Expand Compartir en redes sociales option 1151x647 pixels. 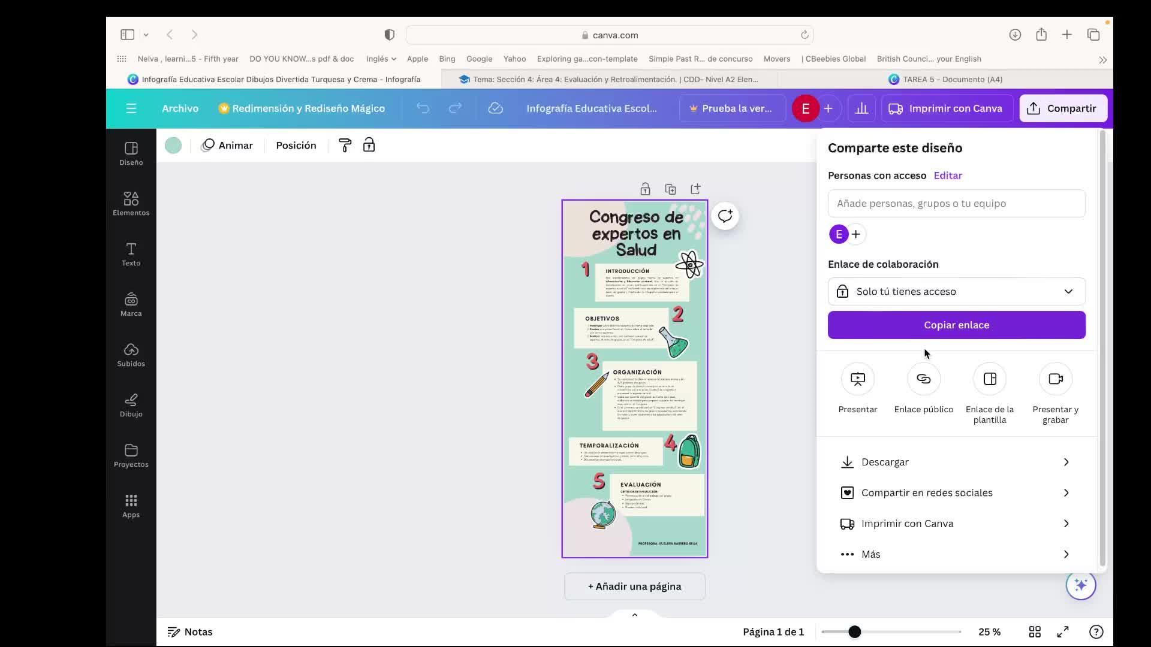click(x=956, y=493)
